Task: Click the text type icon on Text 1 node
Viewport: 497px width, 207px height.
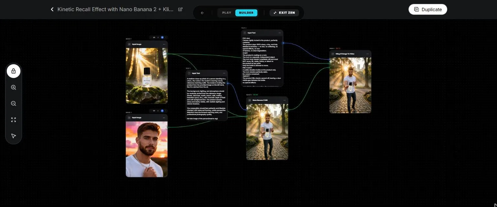Action: pyautogui.click(x=189, y=73)
